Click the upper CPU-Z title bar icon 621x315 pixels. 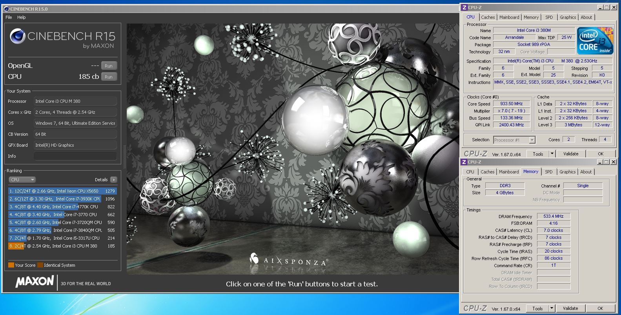pos(464,7)
